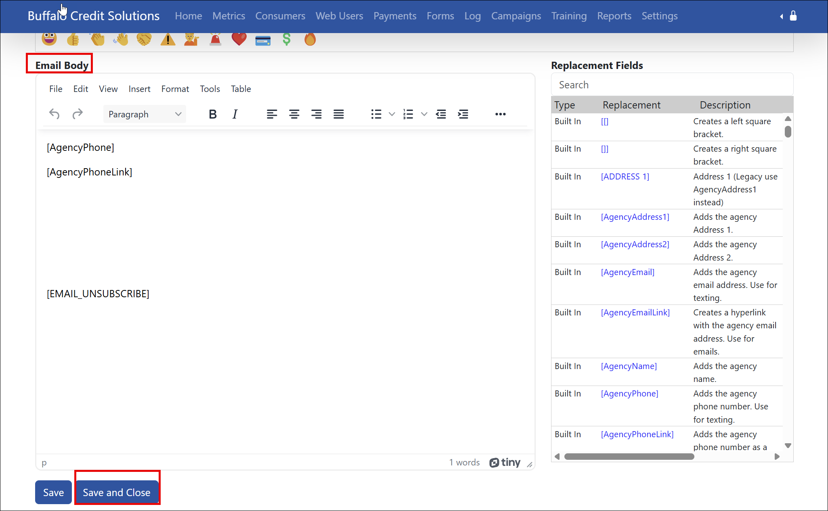Show more toolbar options with ellipsis
828x511 pixels.
pos(500,114)
